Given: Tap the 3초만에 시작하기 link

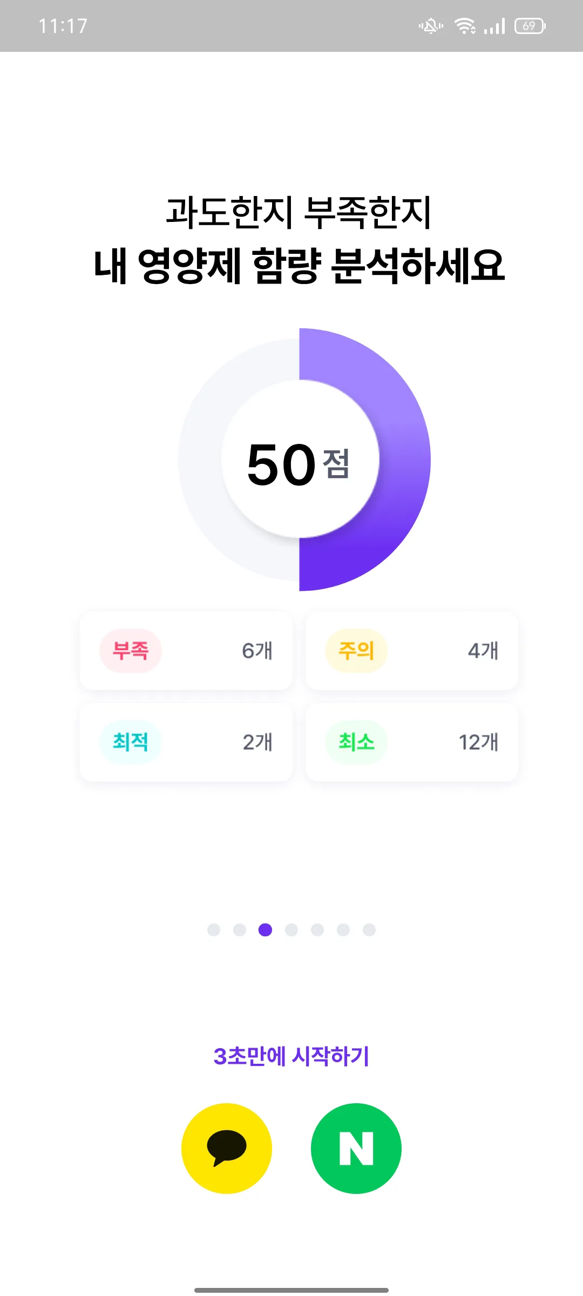Looking at the screenshot, I should (x=291, y=1056).
